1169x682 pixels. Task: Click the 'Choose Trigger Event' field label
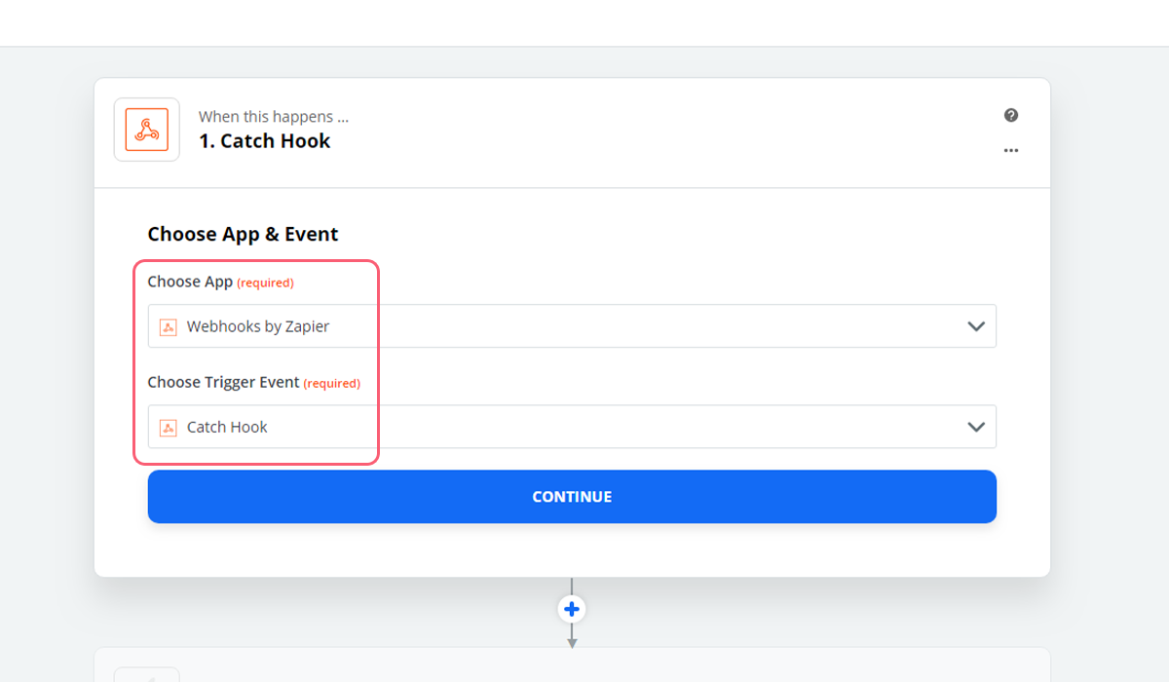(223, 382)
